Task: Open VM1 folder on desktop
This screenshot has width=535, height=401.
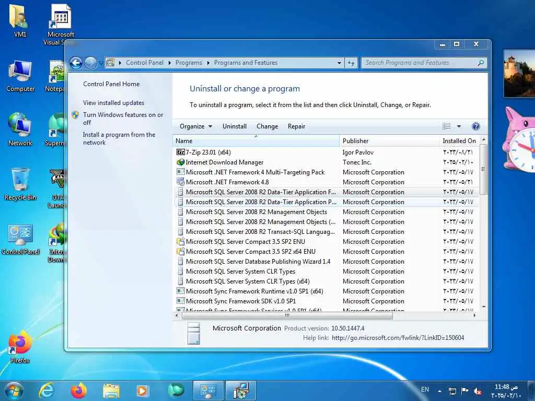Action: point(20,20)
